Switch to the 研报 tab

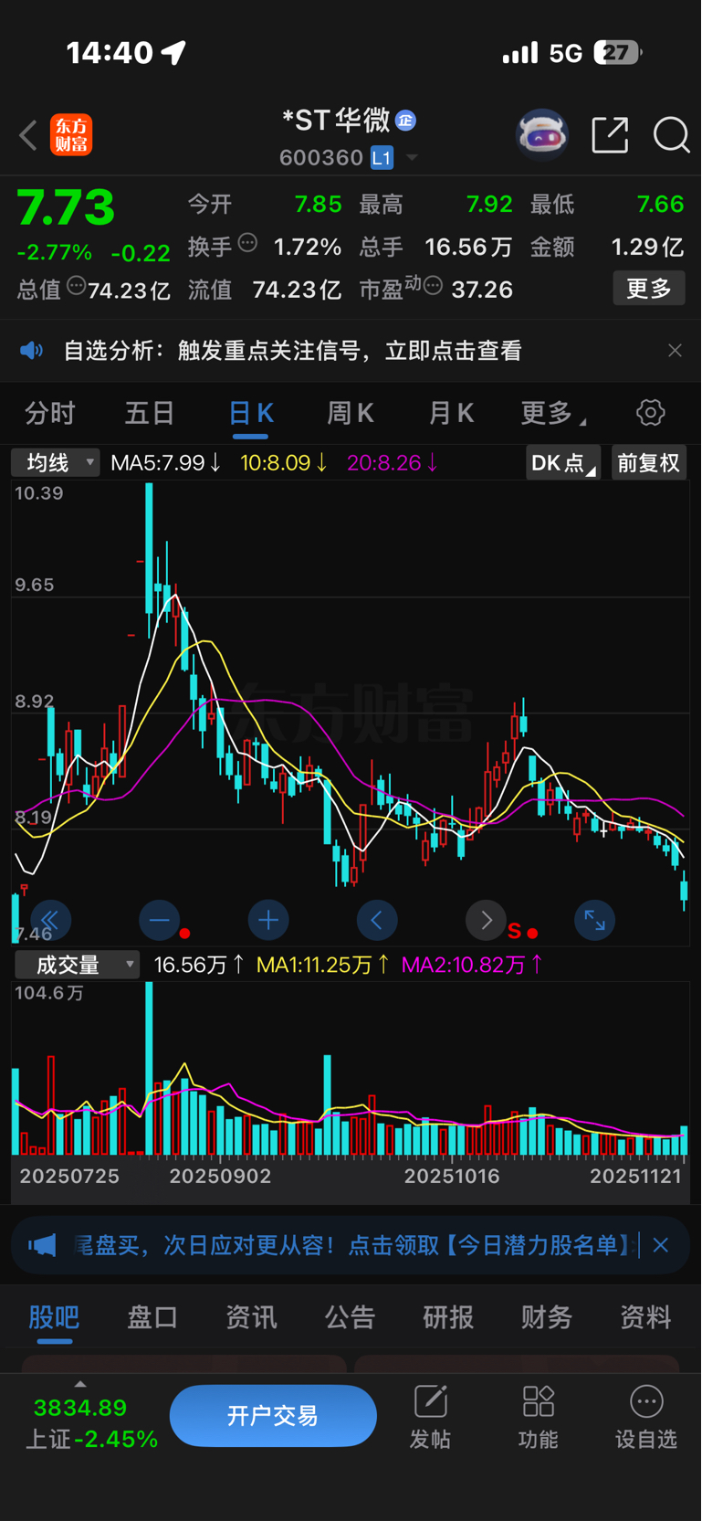pyautogui.click(x=448, y=1317)
